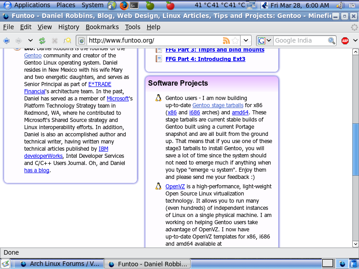Click the scrollbar down arrow

[x=355, y=244]
